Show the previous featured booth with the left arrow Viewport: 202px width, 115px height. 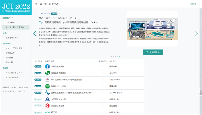coord(35,33)
